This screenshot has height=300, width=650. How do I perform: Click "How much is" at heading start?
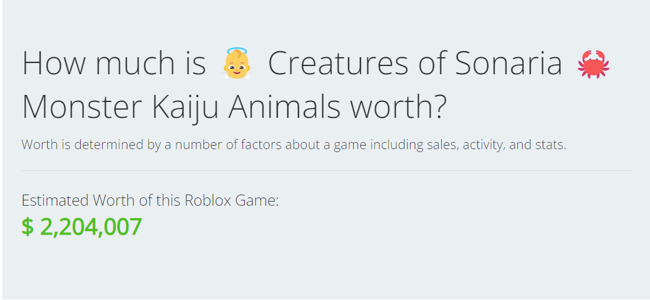113,64
